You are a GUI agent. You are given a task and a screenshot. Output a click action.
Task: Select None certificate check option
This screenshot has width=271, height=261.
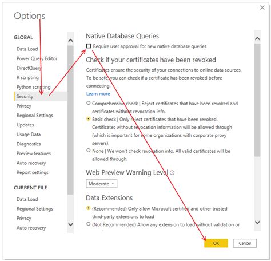[x=89, y=151]
